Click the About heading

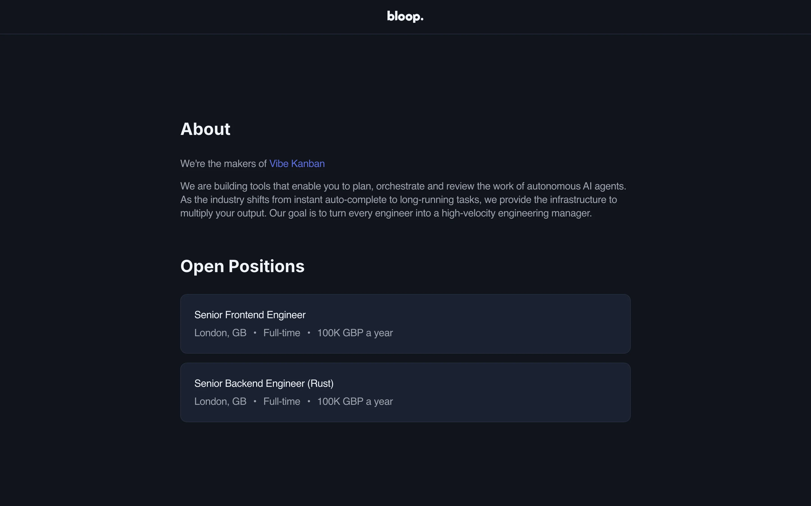pos(206,129)
